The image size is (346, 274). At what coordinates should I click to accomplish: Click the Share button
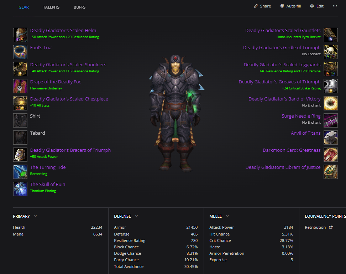pos(262,6)
